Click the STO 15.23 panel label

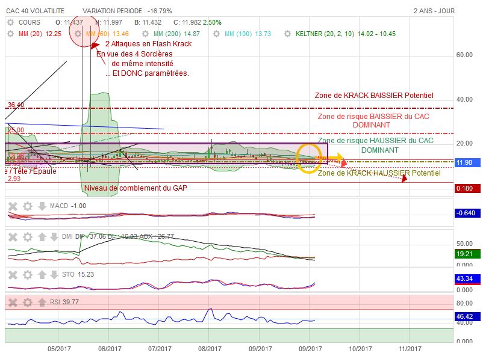click(x=78, y=274)
